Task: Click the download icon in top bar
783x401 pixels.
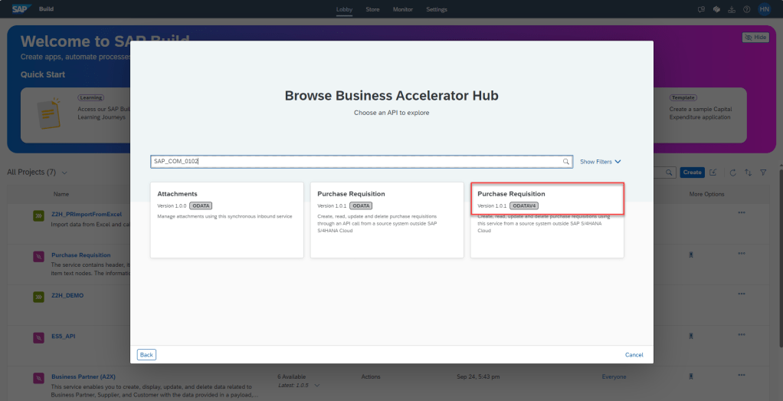Action: point(731,9)
